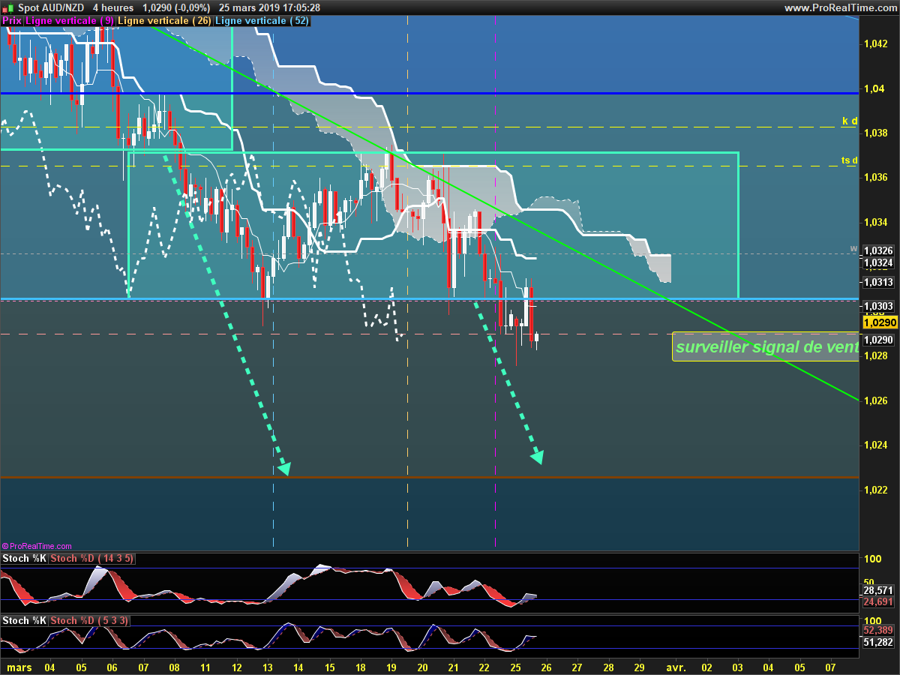Click the 1,042 price axis label
The image size is (900, 675).
click(877, 44)
